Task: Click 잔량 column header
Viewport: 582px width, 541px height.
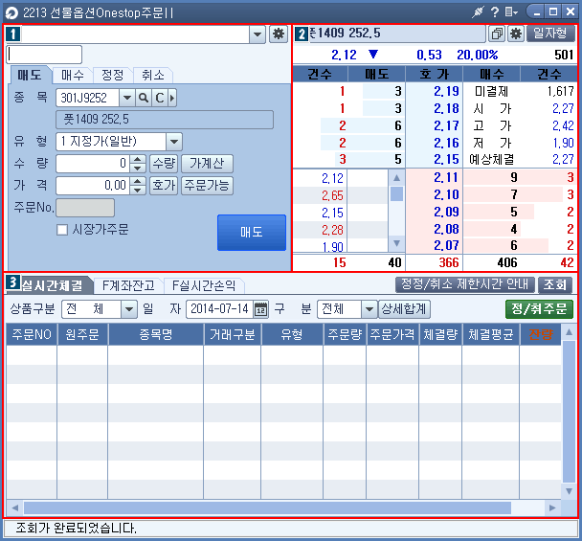Action: 541,334
